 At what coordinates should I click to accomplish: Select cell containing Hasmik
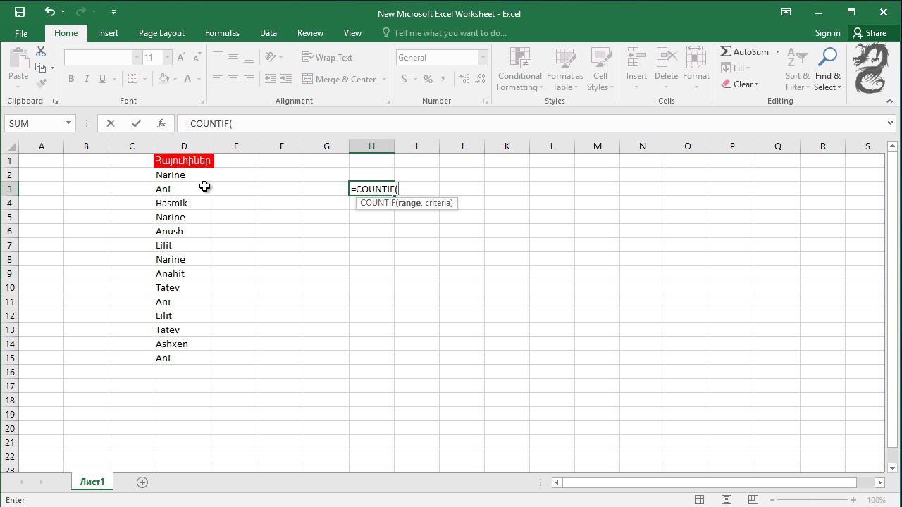click(184, 203)
